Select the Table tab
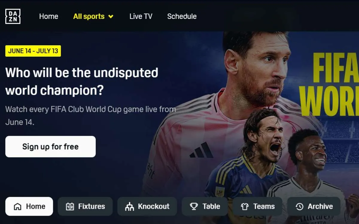359x224 pixels. 205,206
